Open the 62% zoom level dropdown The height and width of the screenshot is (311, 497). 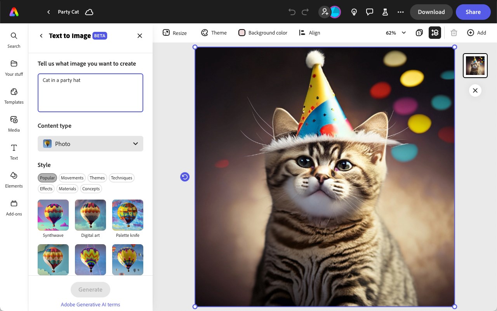point(395,33)
